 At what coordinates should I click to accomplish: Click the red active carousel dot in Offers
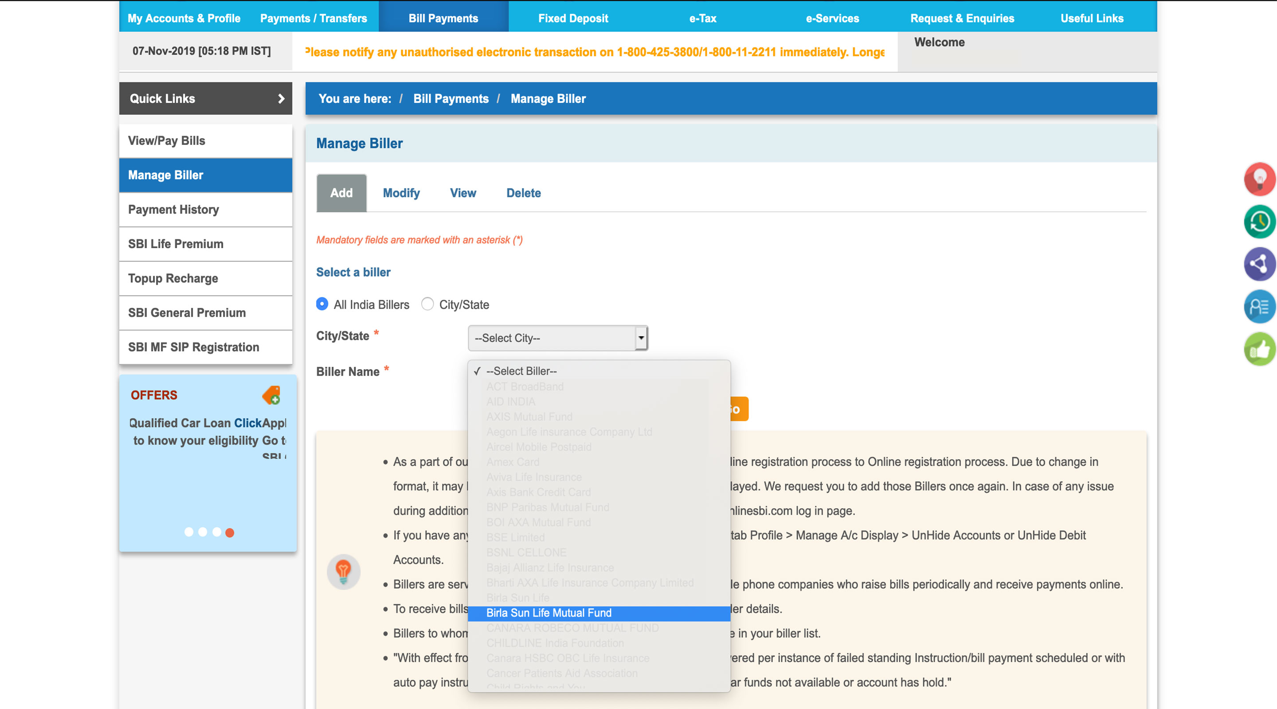coord(230,533)
